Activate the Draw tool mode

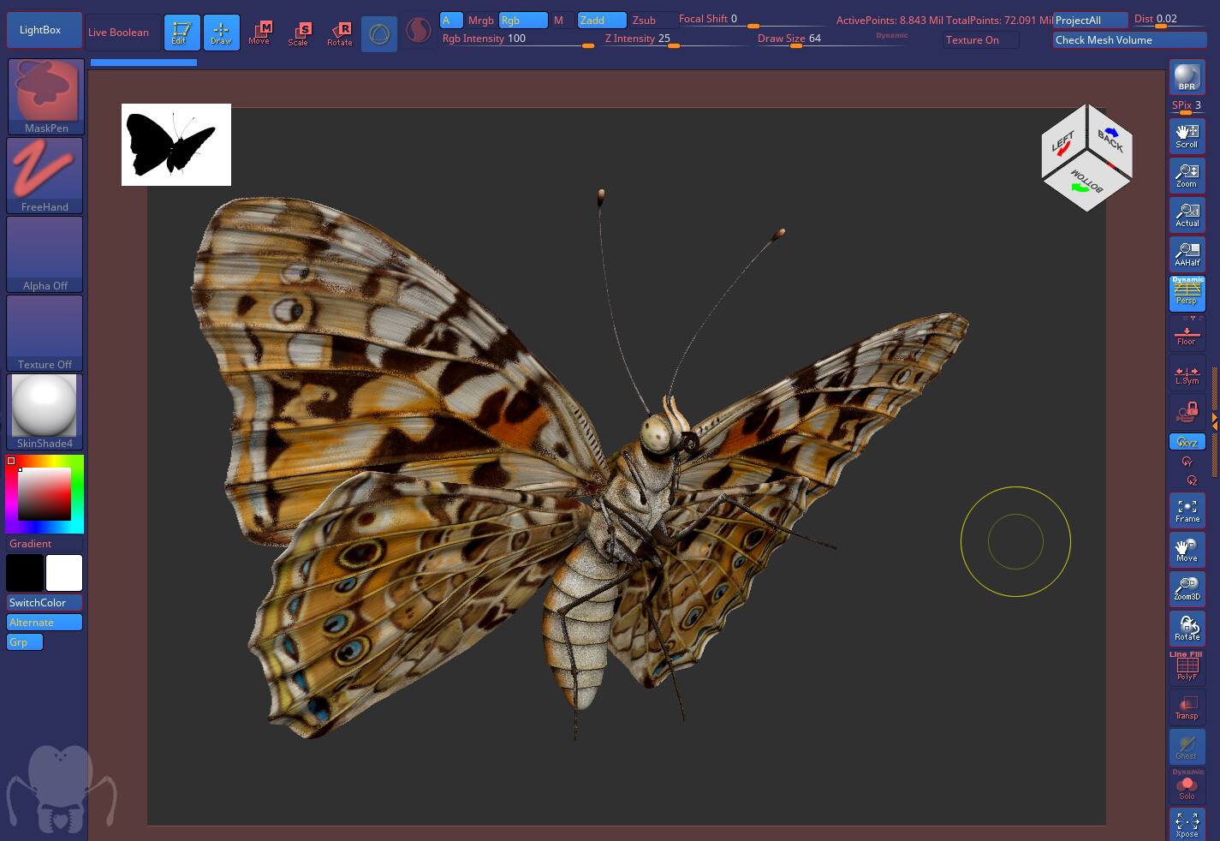[222, 33]
